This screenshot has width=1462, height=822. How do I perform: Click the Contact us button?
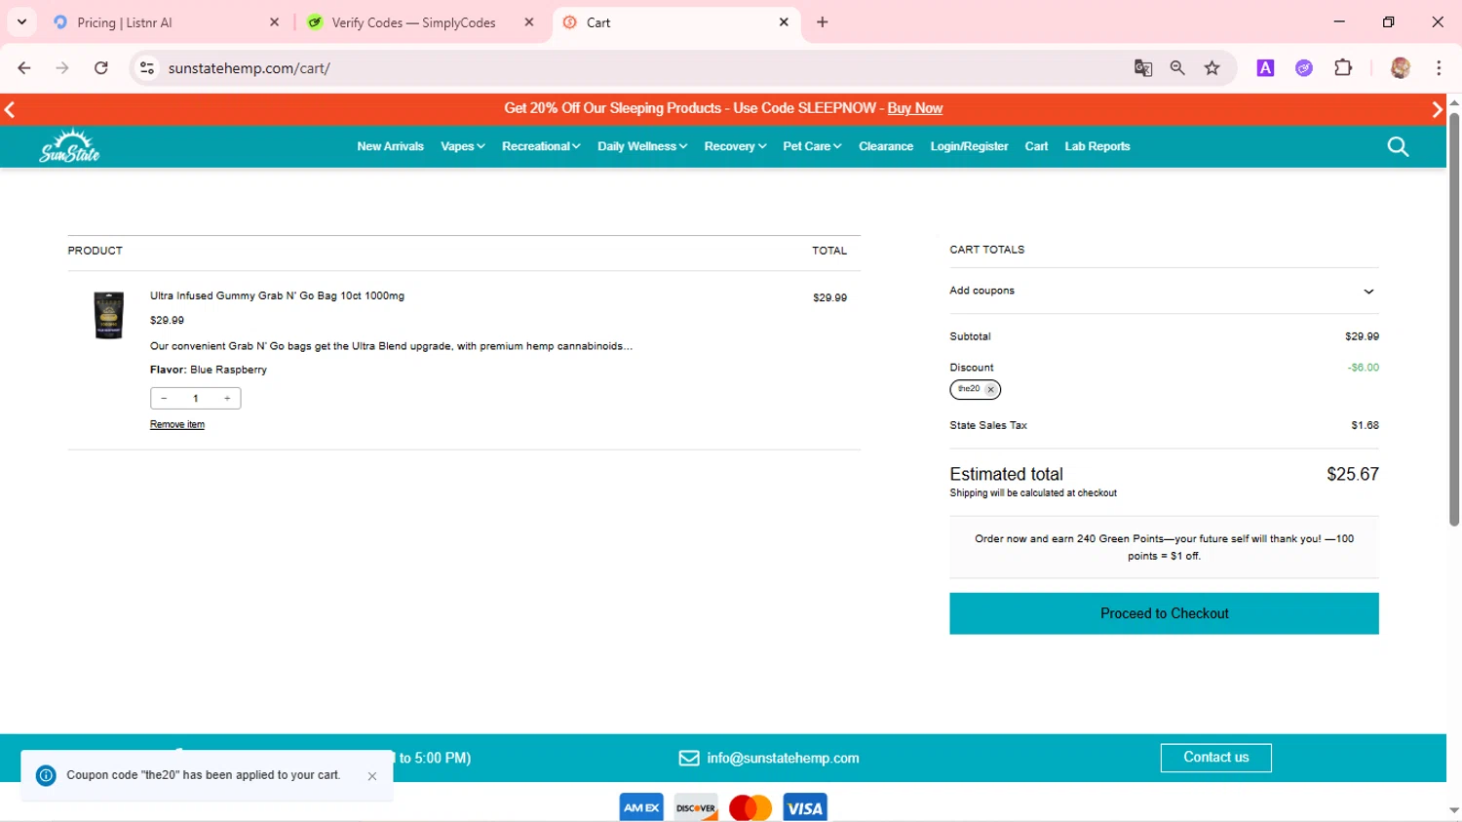coord(1215,758)
